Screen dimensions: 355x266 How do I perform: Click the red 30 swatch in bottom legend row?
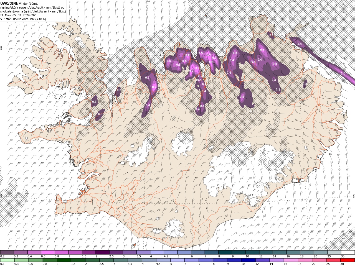(348, 260)
